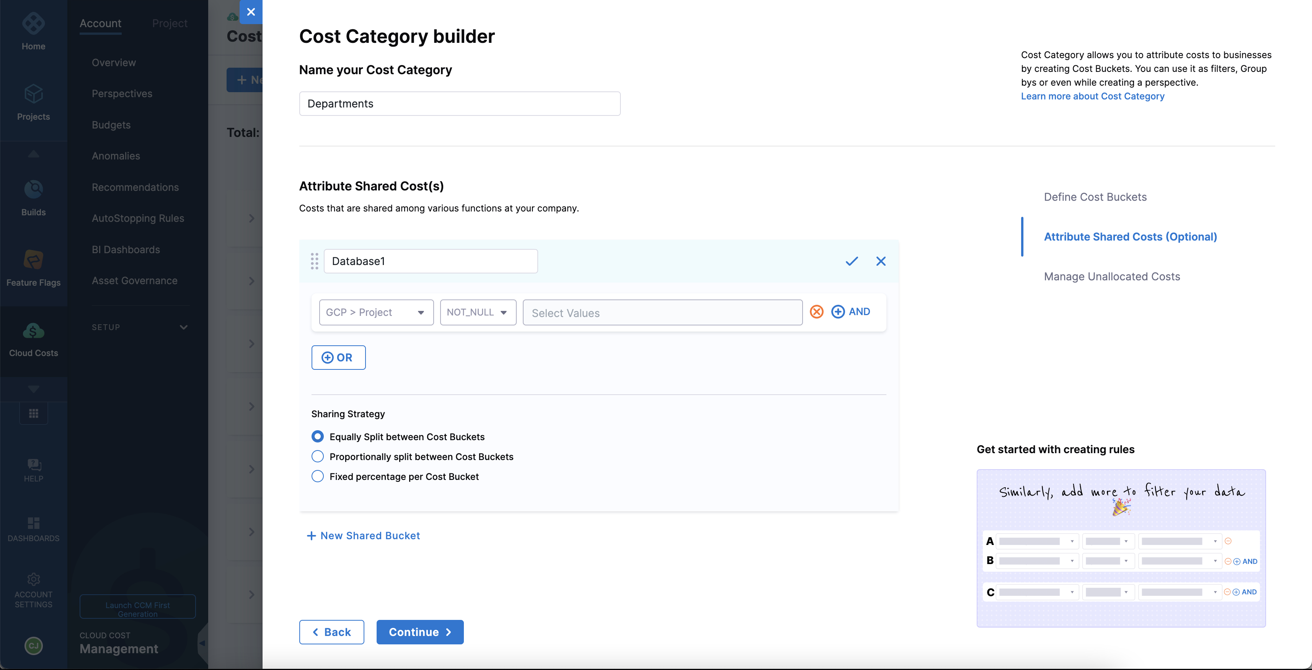Click the Departments name input field
Screen dimensions: 1312x670
point(459,104)
